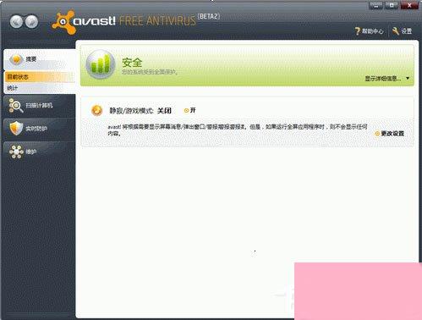The width and height of the screenshot is (422, 320).
Task: Maximize the avast window
Action: (392, 5)
